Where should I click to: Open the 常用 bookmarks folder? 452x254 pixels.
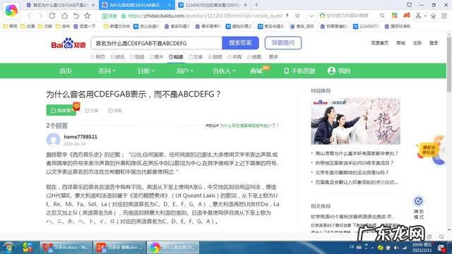click(10, 26)
